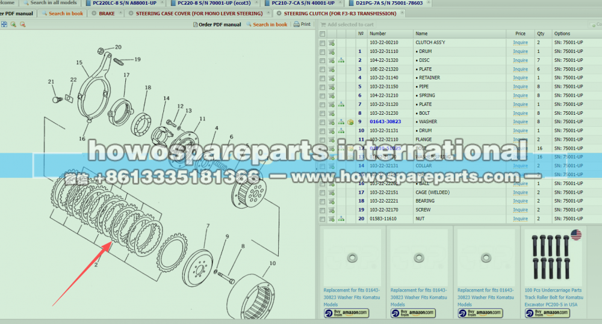The image size is (602, 324).
Task: Click the fit-to-window icon above the diagram
Action: pos(4,24)
